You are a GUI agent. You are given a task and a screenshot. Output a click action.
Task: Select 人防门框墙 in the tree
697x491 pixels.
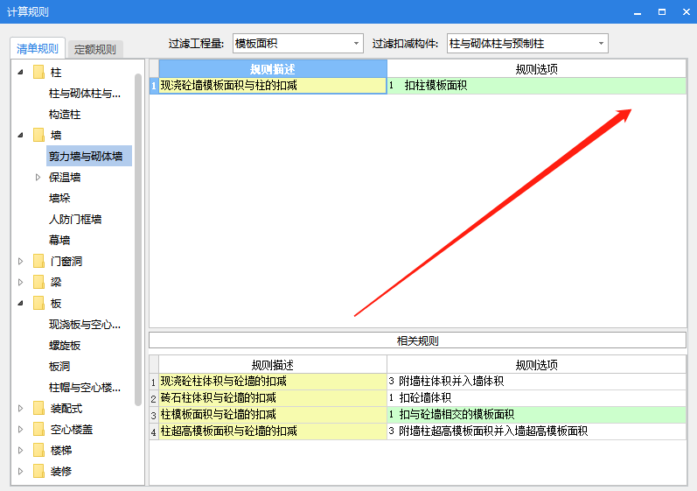coord(75,220)
